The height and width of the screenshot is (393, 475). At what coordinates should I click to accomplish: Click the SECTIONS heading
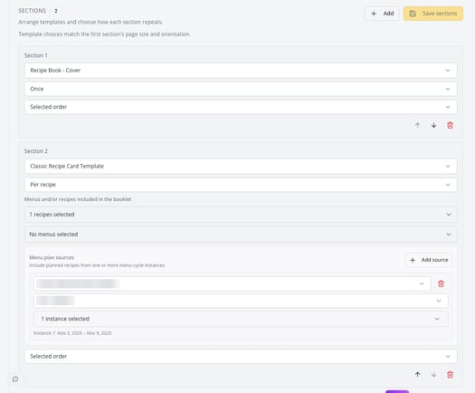coord(32,11)
